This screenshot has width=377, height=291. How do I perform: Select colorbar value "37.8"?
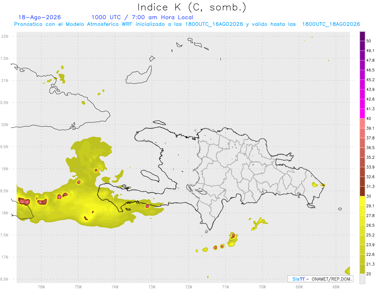tap(370, 138)
